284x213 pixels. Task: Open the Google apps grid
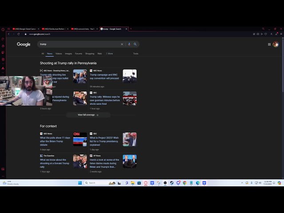click(269, 44)
